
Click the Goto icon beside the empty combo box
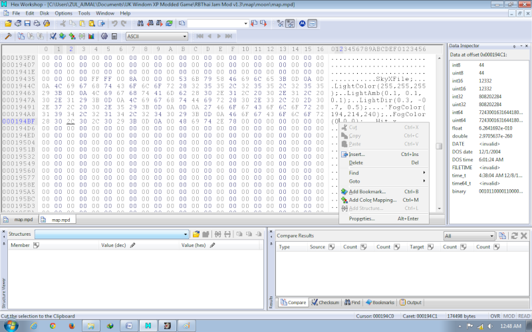[182, 23]
